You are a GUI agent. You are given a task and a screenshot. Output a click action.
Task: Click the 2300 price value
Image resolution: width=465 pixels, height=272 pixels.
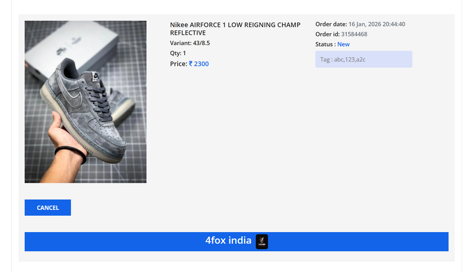point(202,64)
